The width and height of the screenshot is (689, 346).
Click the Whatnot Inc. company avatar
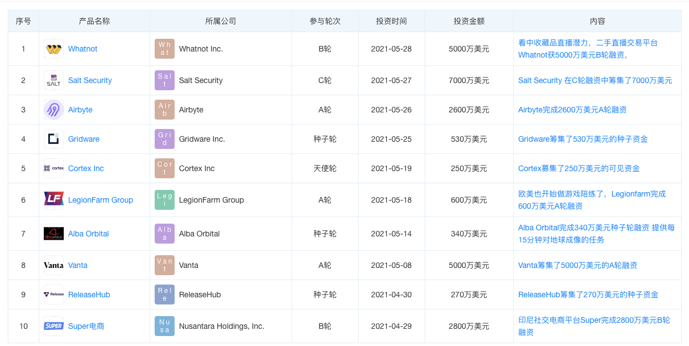(x=165, y=49)
